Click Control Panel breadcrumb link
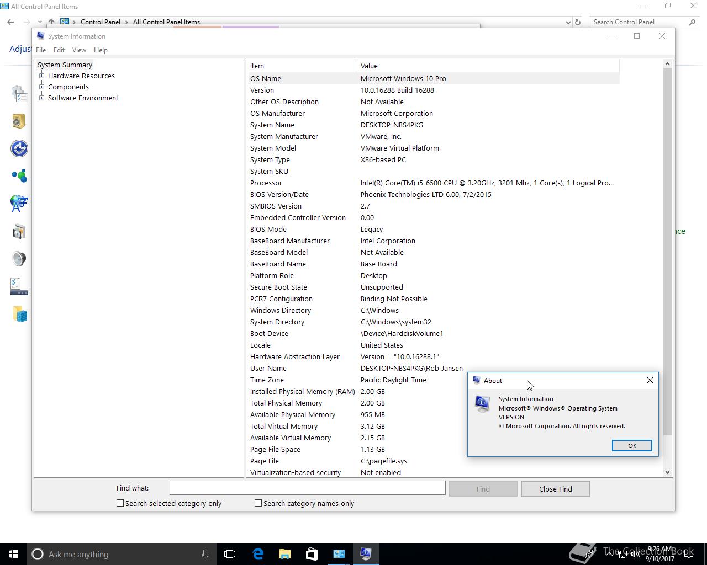 coord(101,22)
